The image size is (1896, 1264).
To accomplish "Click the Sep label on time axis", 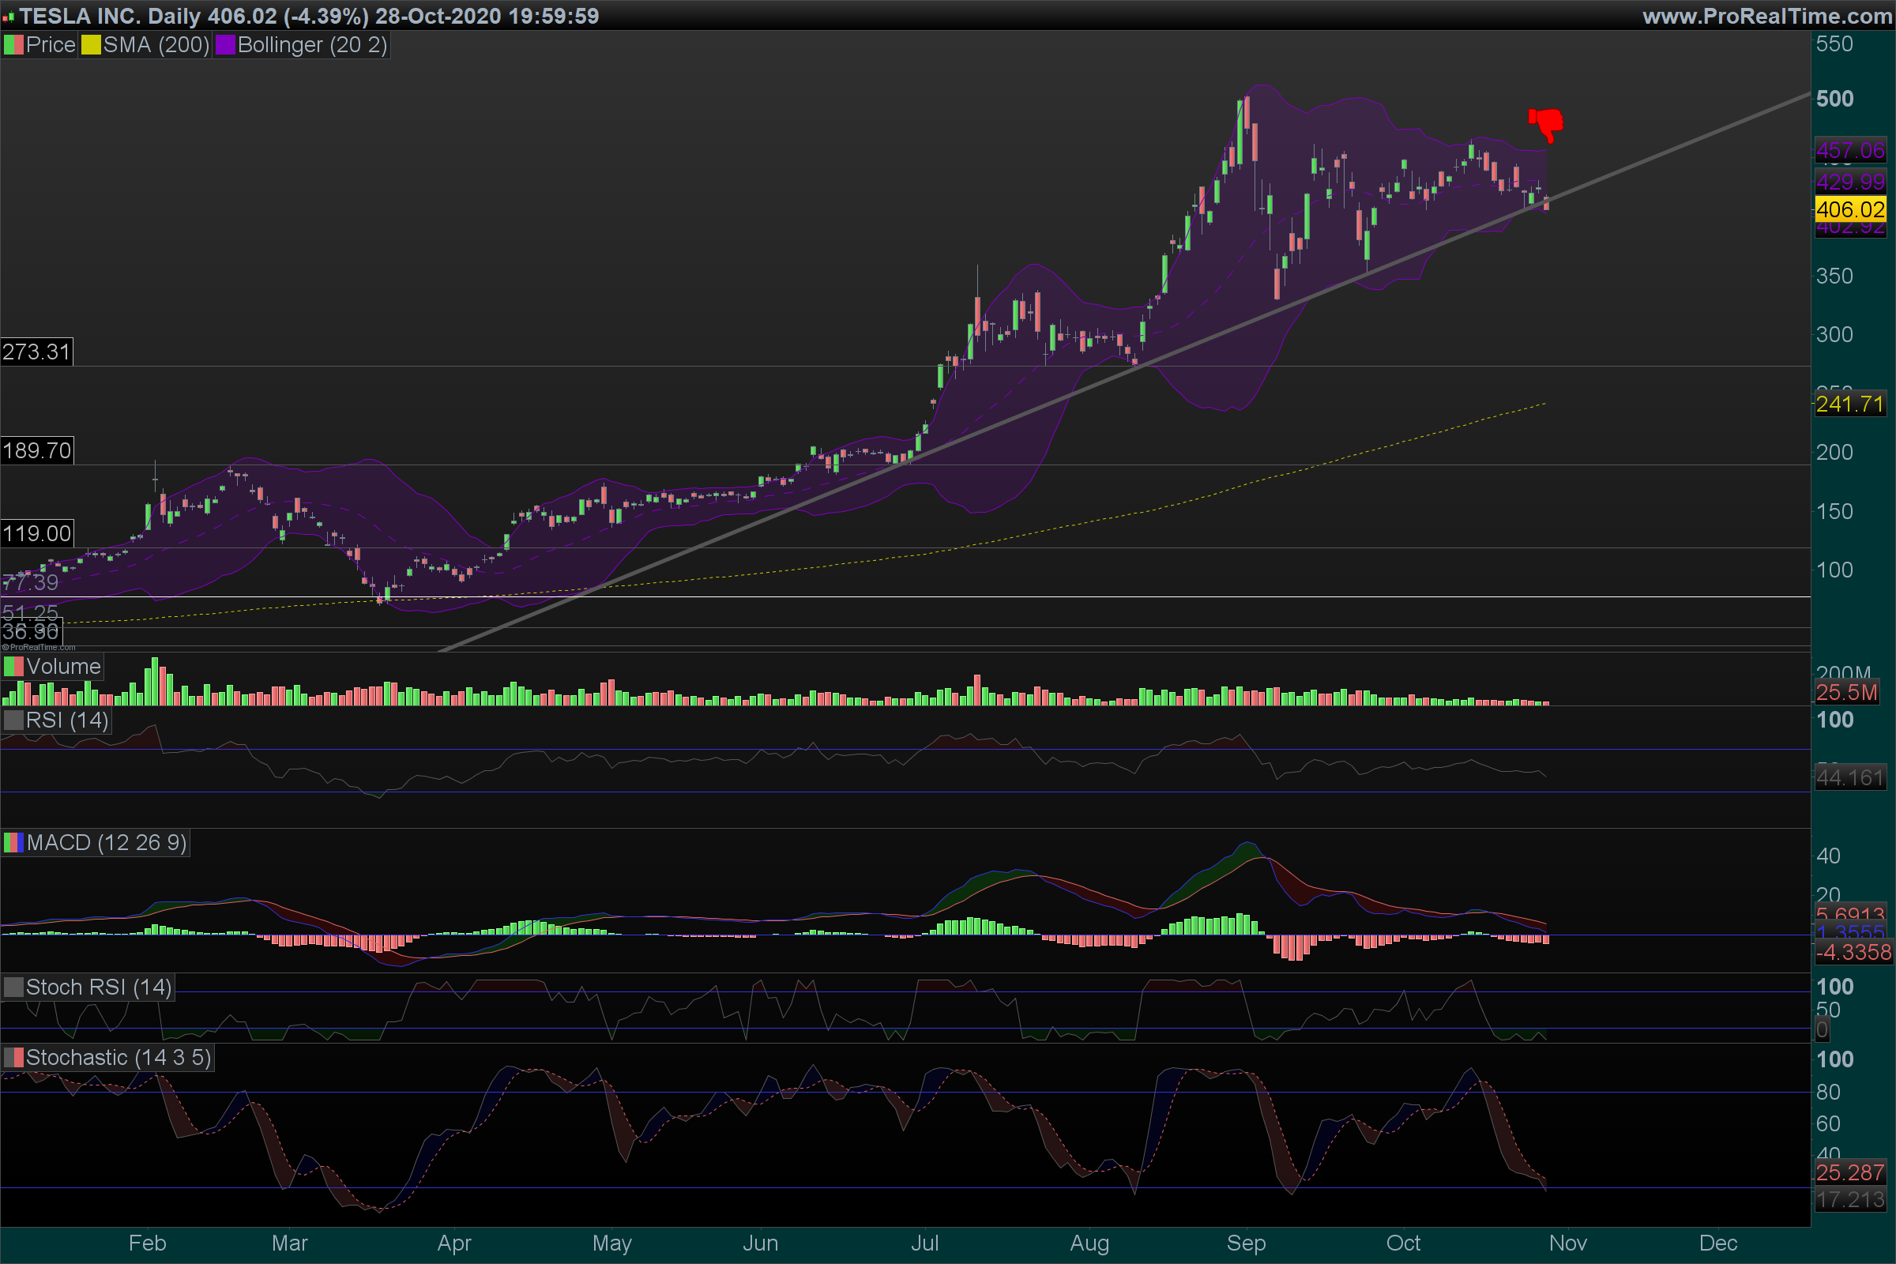I will pyautogui.click(x=1246, y=1243).
